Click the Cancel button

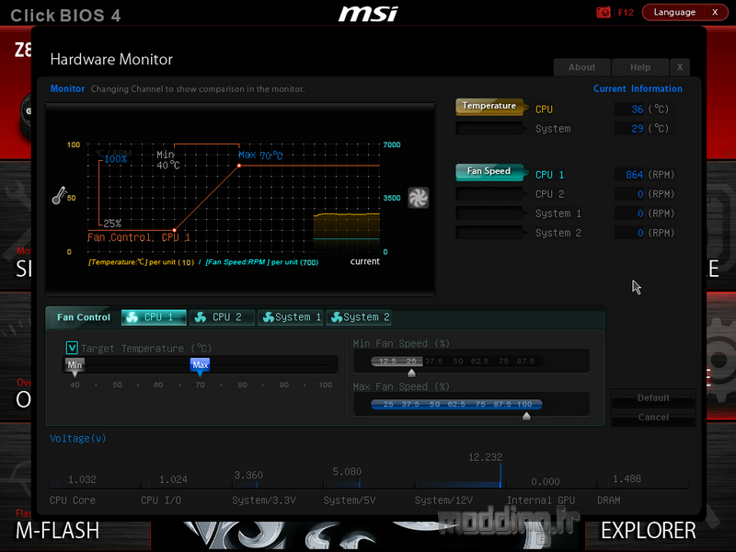[653, 418]
